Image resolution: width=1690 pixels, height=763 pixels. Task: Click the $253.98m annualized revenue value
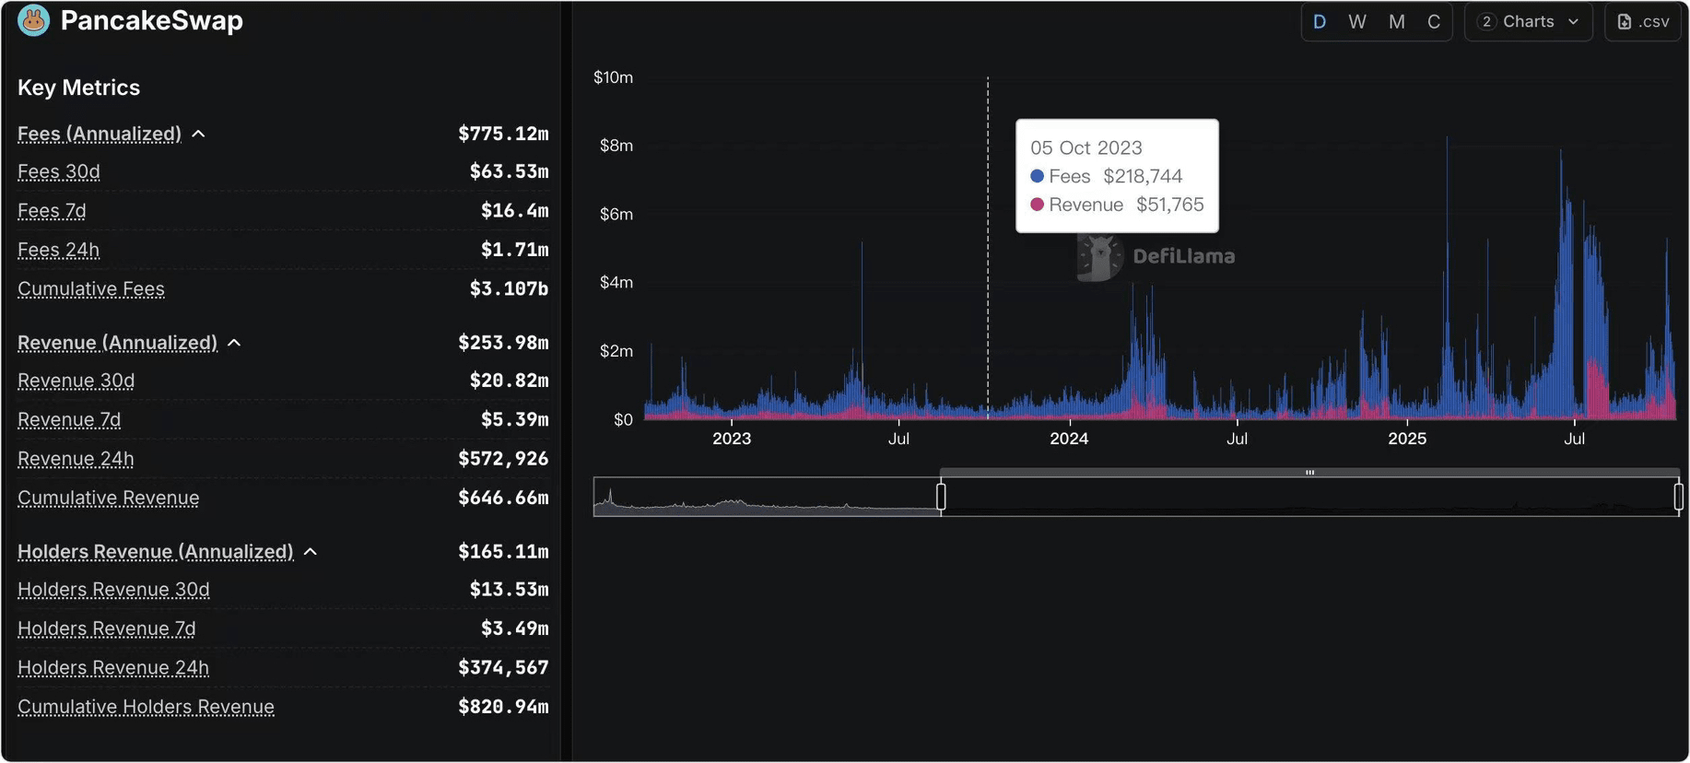(x=503, y=343)
